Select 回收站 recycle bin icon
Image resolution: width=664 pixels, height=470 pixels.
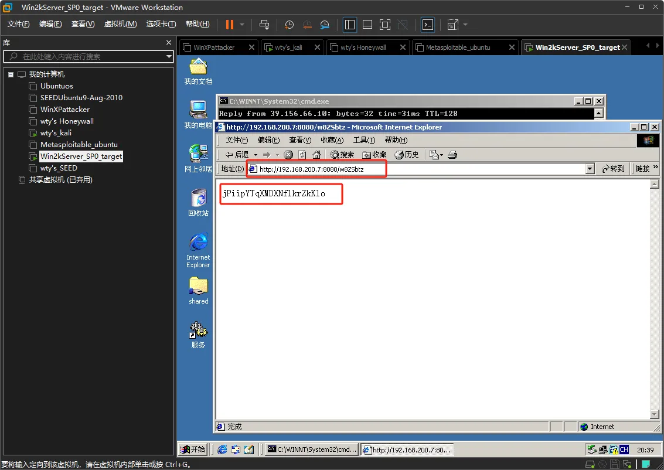click(198, 202)
